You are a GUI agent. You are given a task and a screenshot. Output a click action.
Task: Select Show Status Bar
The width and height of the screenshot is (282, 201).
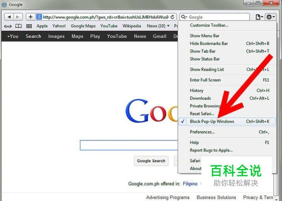click(x=227, y=59)
